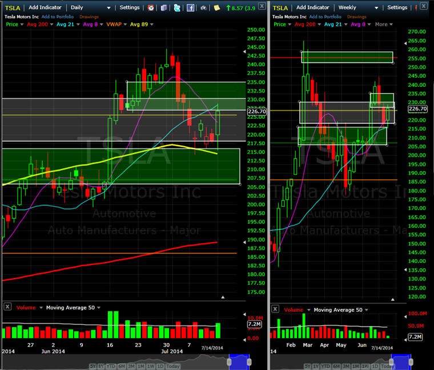The width and height of the screenshot is (434, 370).
Task: Click the white up-triangle below the Weekly price chart
Action: tap(392, 299)
